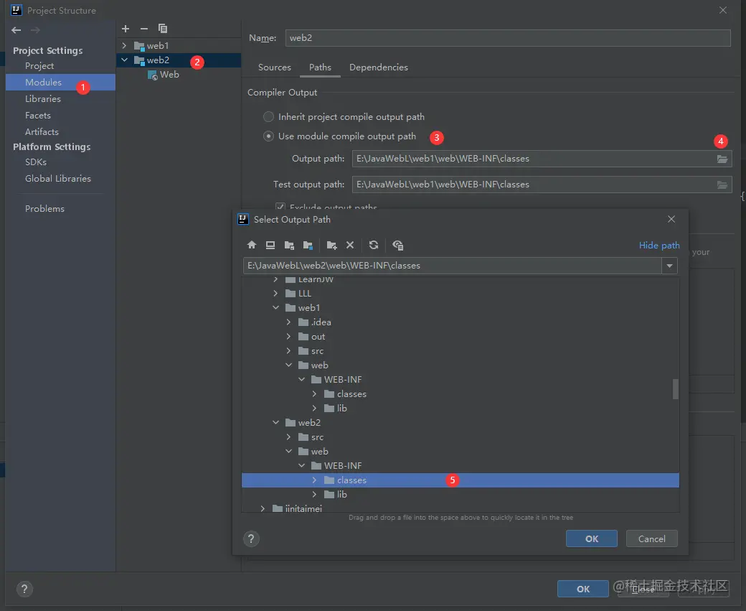Select the Web facet under web2
Viewport: 746px width, 611px height.
(x=164, y=74)
